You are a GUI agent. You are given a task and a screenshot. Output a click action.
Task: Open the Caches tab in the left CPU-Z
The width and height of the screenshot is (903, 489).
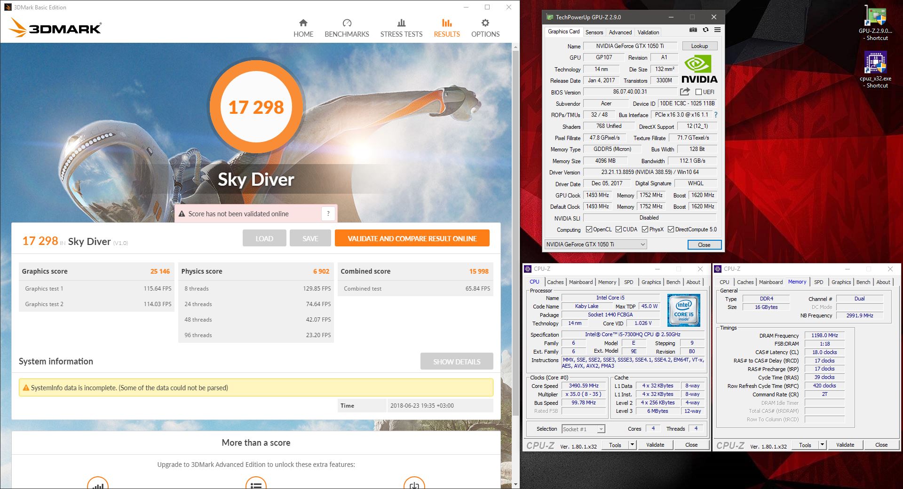pyautogui.click(x=555, y=282)
